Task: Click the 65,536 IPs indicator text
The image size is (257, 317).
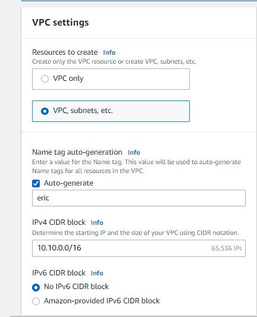Action: (227, 248)
